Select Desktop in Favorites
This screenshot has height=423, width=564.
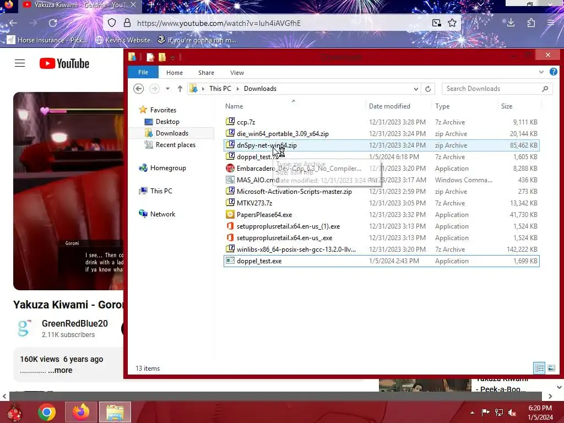click(167, 122)
